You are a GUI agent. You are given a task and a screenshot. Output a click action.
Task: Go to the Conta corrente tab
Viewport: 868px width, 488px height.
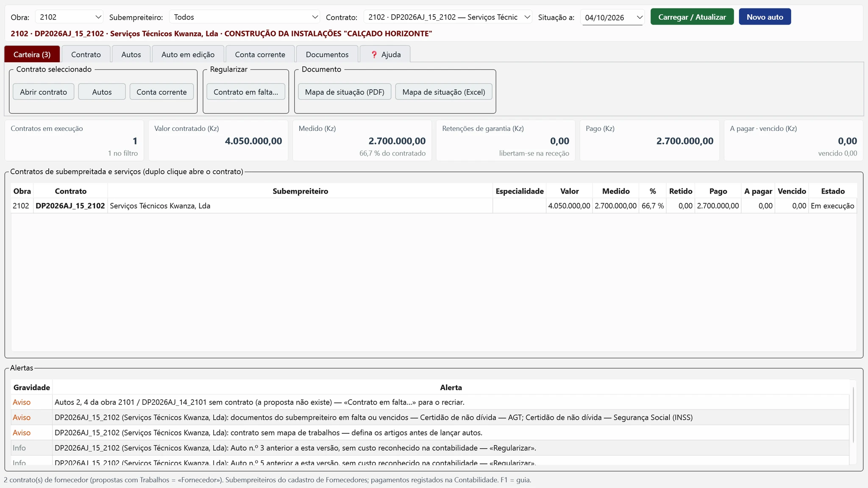click(260, 54)
